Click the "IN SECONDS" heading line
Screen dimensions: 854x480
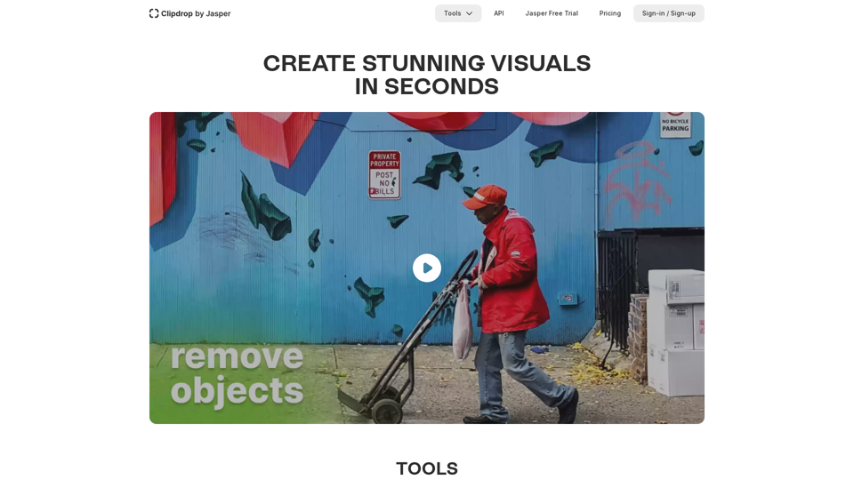click(427, 86)
